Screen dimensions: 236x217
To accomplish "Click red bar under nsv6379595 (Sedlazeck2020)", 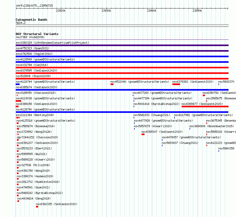I will pos(122,73).
